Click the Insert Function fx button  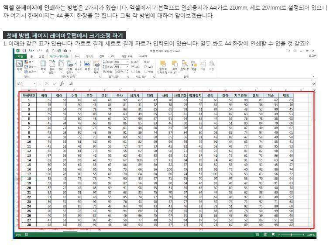tap(62, 84)
